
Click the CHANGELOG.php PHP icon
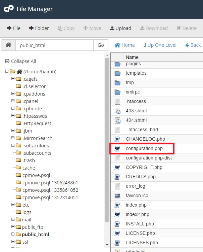click(x=117, y=139)
